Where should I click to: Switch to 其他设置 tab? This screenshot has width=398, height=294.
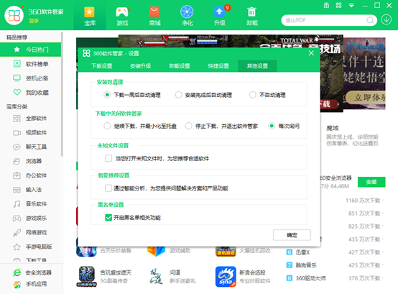click(257, 66)
